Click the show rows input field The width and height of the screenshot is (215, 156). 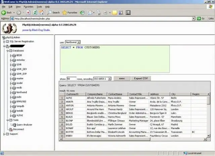[x=72, y=79]
